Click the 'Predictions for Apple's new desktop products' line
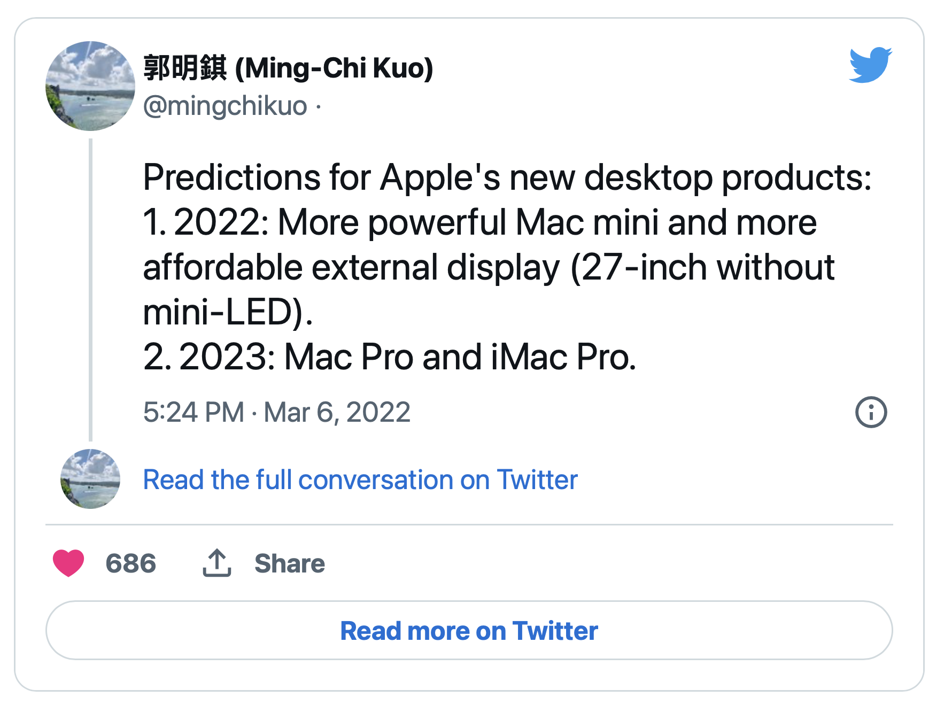 click(507, 177)
